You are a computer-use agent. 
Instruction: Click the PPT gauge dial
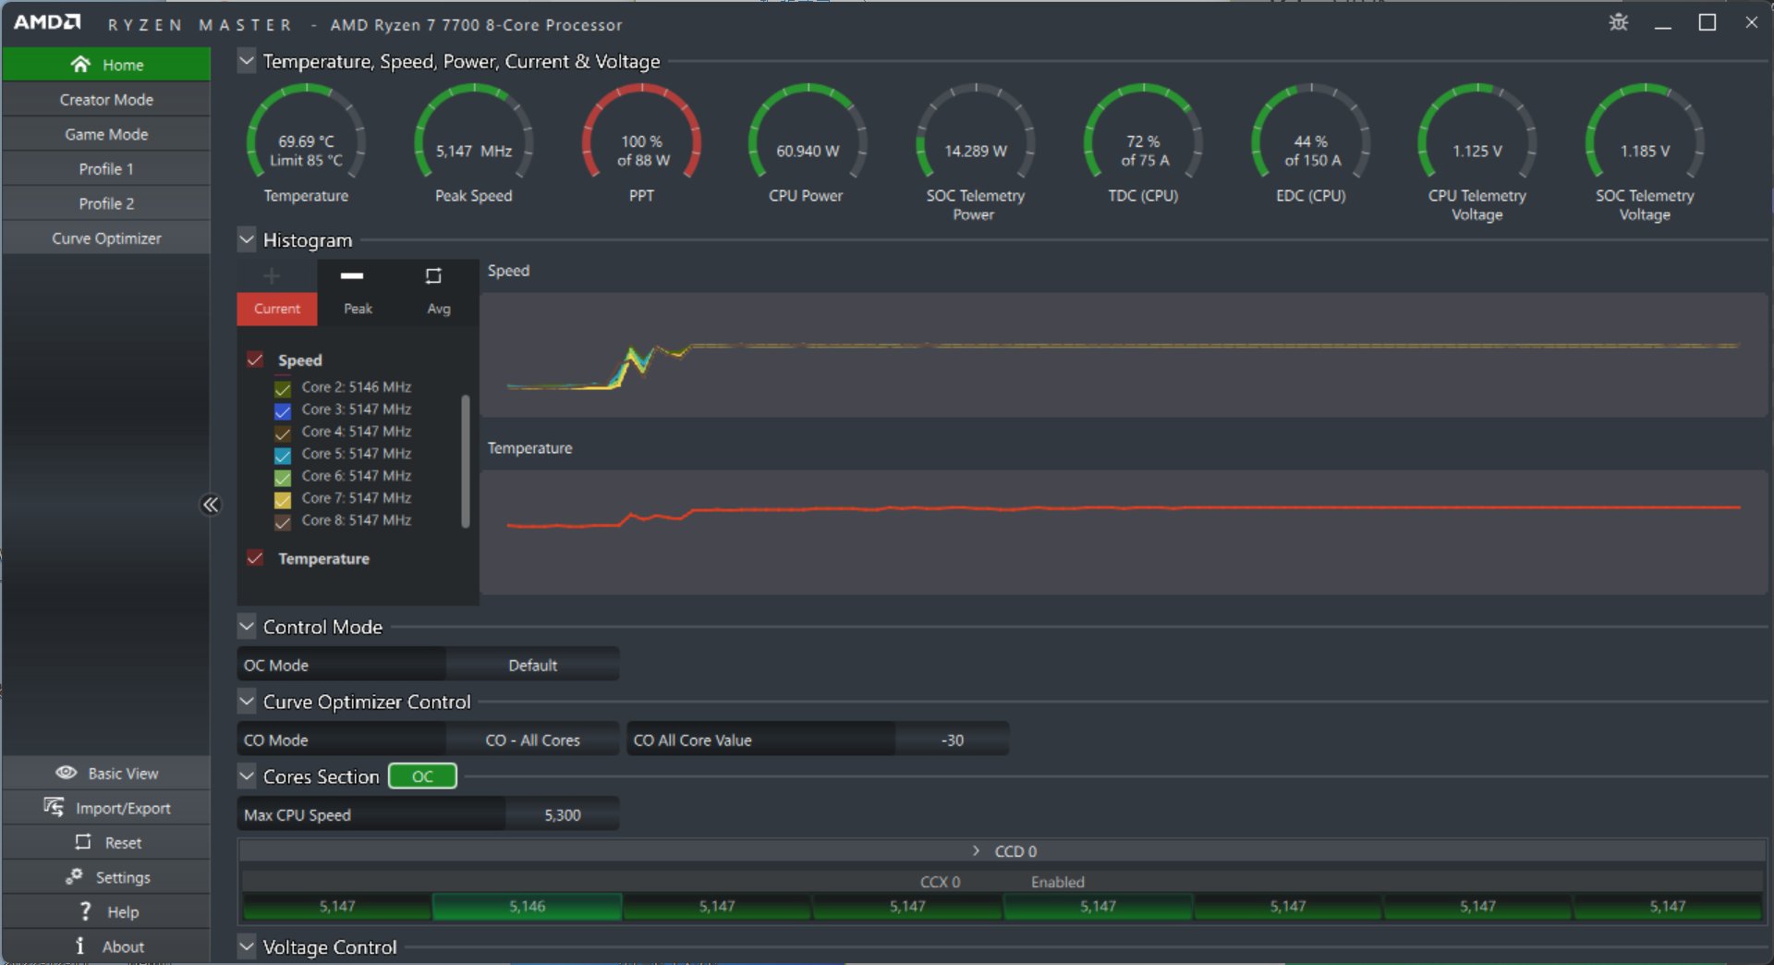[641, 134]
